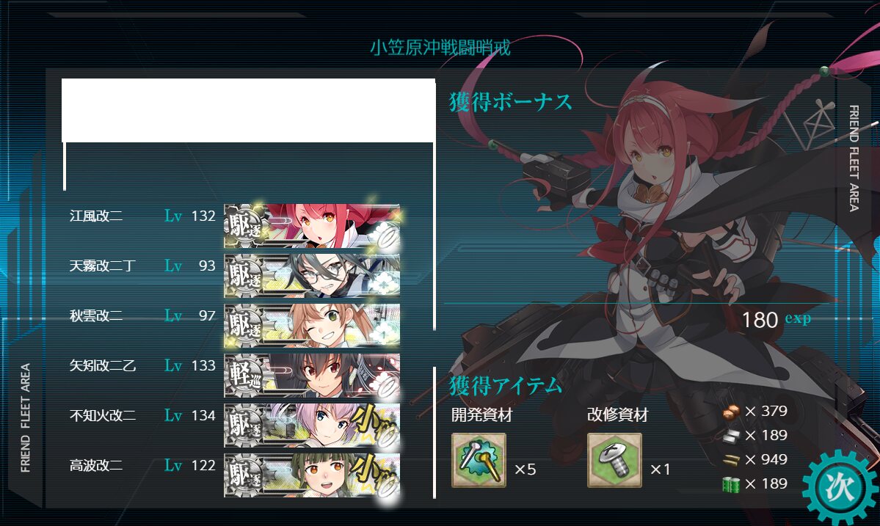880x526 pixels.
Task: Click the 180 exp reward value
Action: click(777, 320)
